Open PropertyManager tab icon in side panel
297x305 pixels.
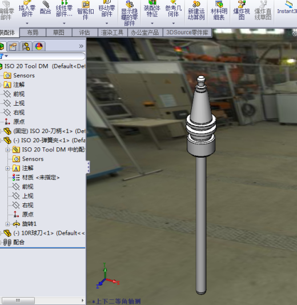[x=13, y=46]
